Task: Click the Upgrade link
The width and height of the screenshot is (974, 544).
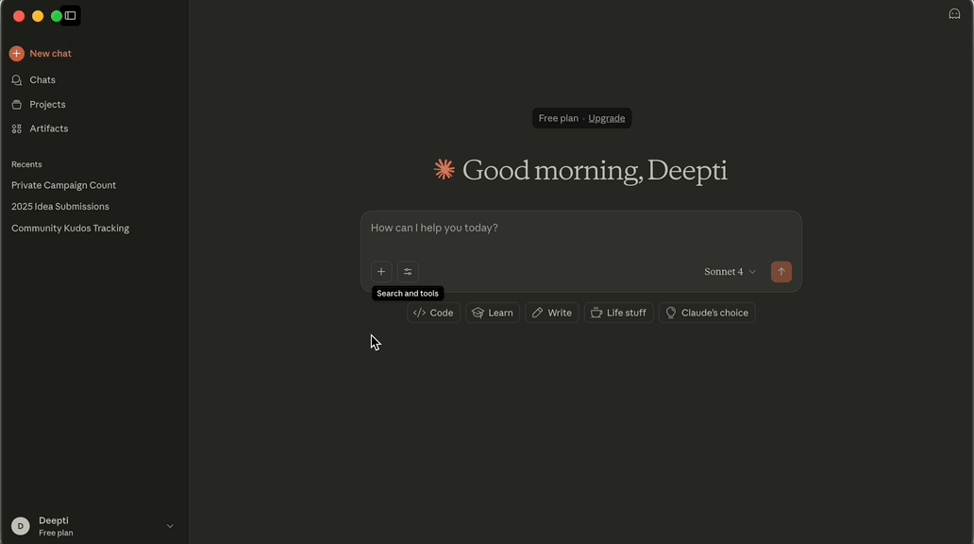Action: (x=606, y=118)
